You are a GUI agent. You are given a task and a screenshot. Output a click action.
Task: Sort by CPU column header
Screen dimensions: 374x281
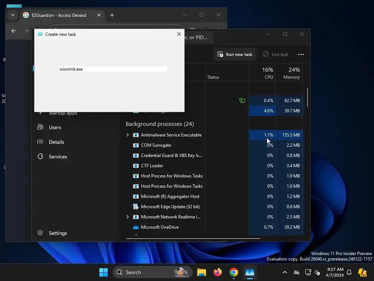[x=262, y=73]
